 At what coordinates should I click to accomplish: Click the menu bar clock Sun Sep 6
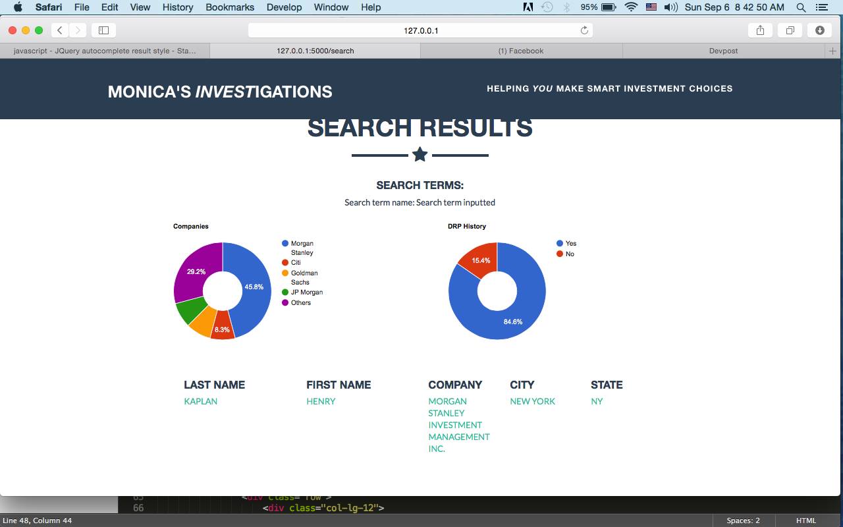(x=734, y=7)
